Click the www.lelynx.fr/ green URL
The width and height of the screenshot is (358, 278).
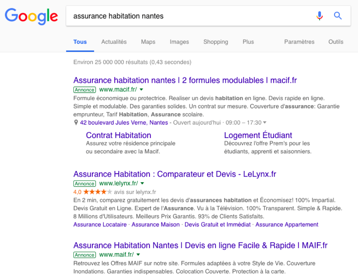118,183
